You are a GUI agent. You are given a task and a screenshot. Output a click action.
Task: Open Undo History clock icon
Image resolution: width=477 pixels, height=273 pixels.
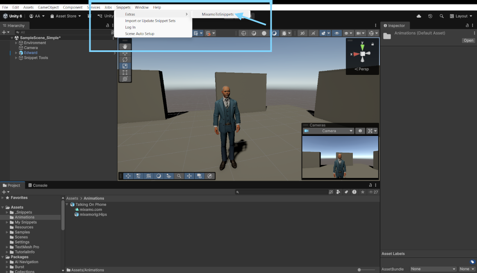click(x=430, y=16)
